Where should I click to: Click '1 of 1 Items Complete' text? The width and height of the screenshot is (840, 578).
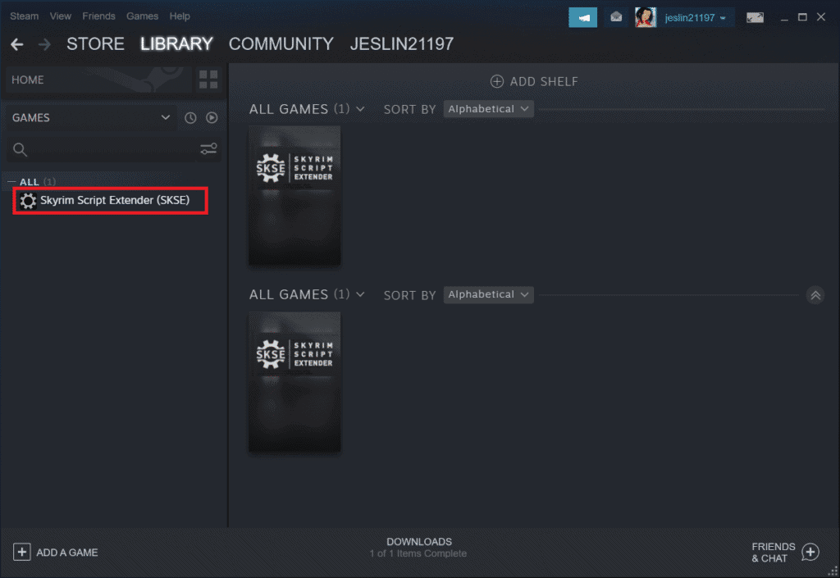click(x=418, y=554)
